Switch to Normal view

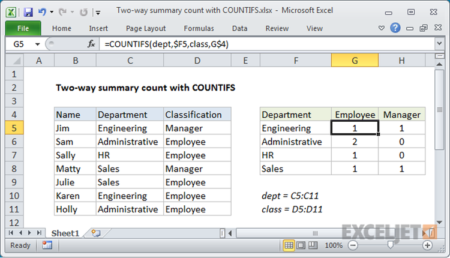289,245
